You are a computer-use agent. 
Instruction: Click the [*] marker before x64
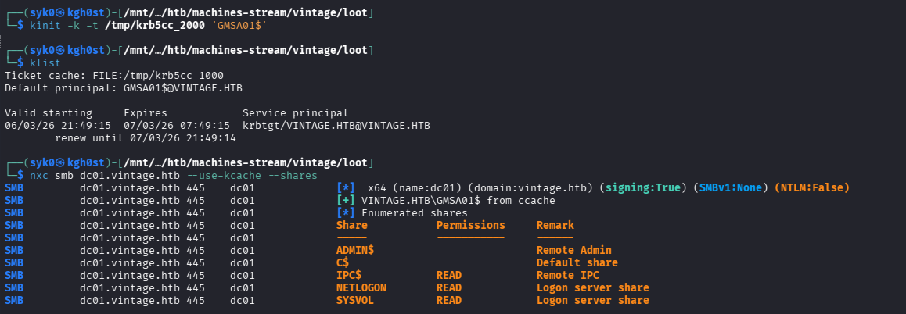point(346,188)
